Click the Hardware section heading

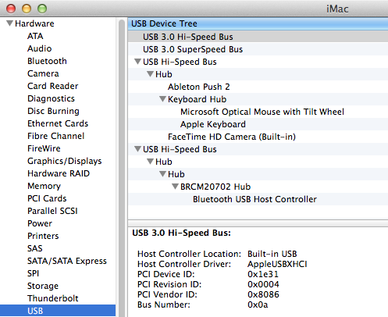point(34,23)
